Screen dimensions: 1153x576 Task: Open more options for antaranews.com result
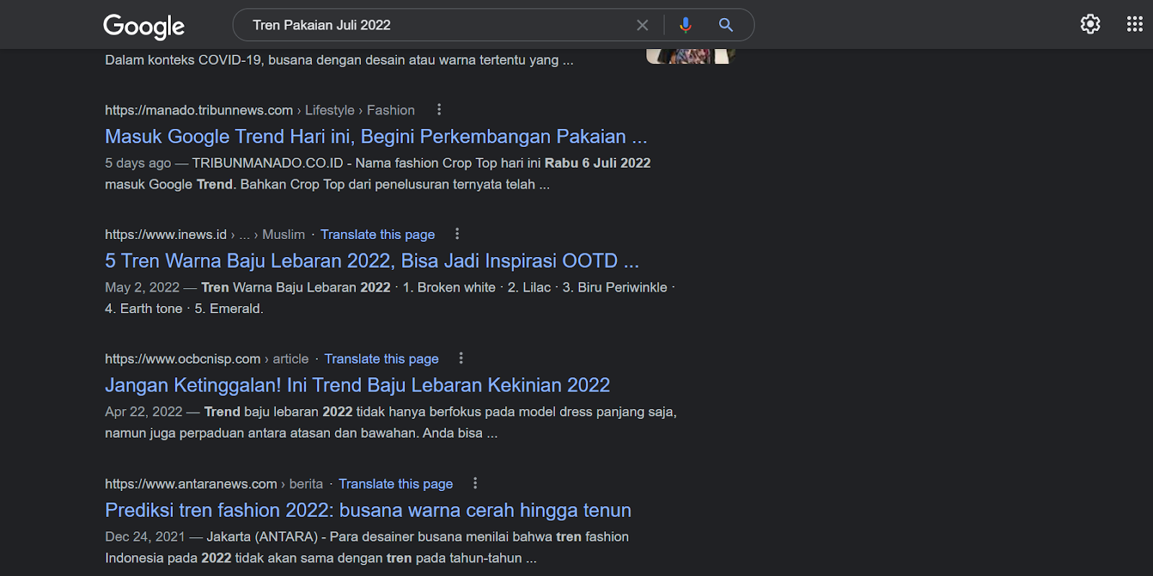pos(475,483)
